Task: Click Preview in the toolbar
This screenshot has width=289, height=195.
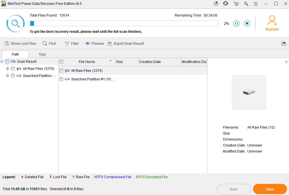Action: pyautogui.click(x=95, y=44)
